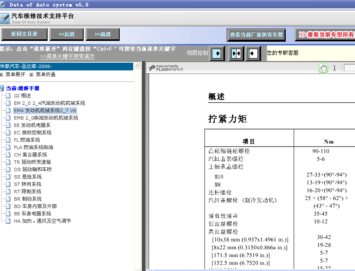Image resolution: width=355 pixels, height=271 pixels.
Task: Open EE 发动机电器系 chapter
Action: (32, 125)
